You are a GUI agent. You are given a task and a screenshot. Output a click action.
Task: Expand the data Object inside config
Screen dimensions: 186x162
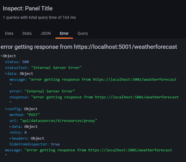pos(10,127)
